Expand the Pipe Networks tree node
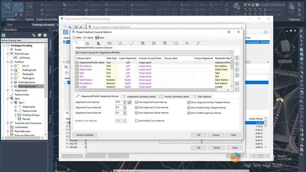Screen dimensions: 306x172 pyautogui.click(x=8, y=131)
